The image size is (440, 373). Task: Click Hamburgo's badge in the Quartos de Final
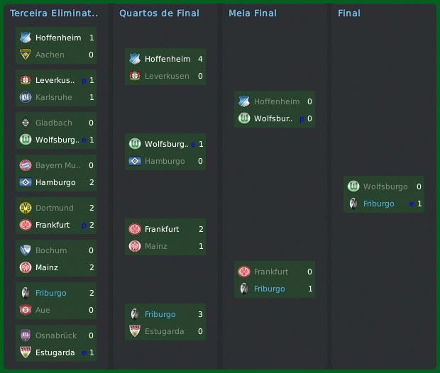click(135, 161)
